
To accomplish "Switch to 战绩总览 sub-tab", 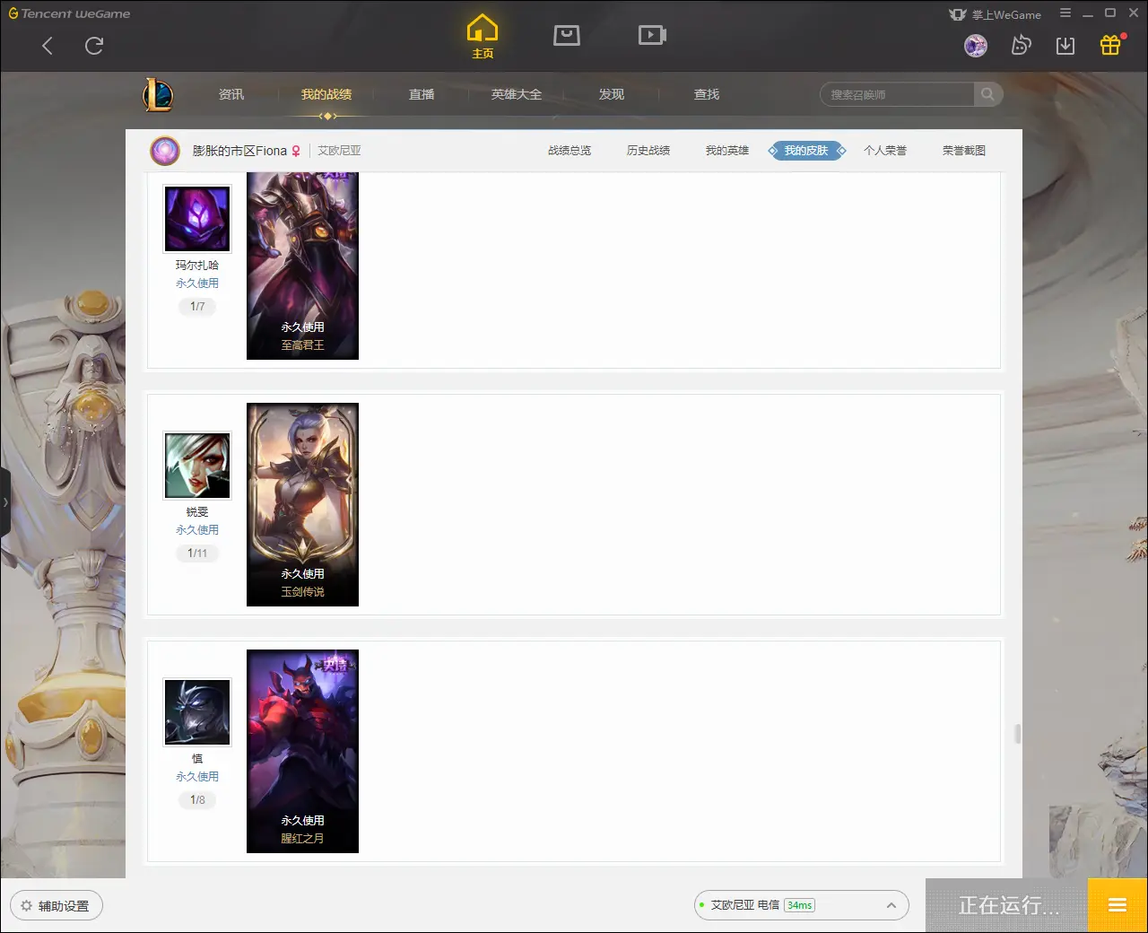I will tap(570, 151).
